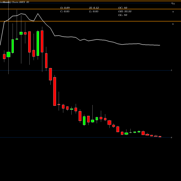Click the low price readout "L: 0.05"
This screenshot has height=181, width=181.
(94, 11)
